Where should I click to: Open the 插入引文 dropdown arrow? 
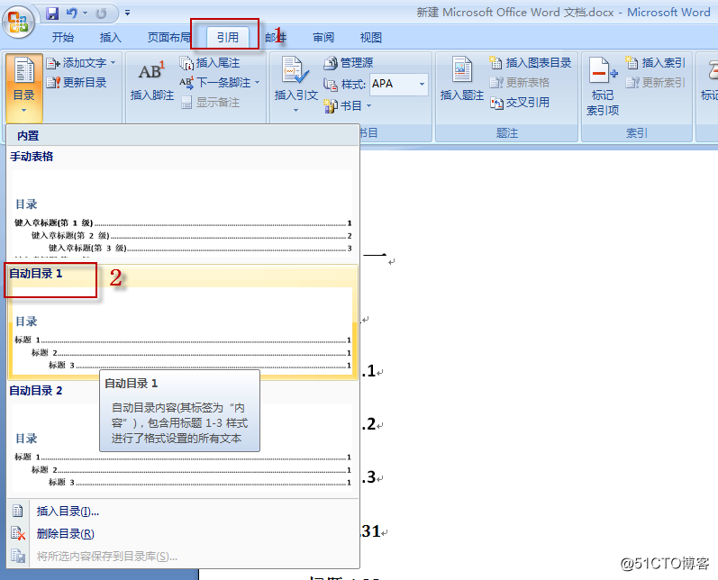295,110
